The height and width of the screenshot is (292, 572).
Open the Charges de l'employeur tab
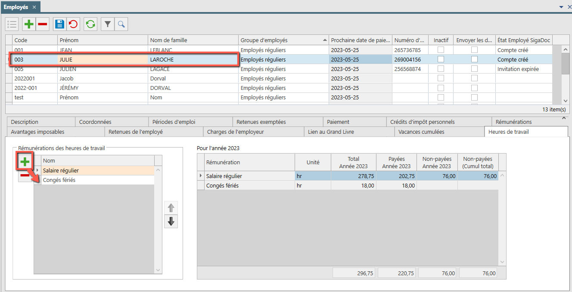[x=253, y=132]
